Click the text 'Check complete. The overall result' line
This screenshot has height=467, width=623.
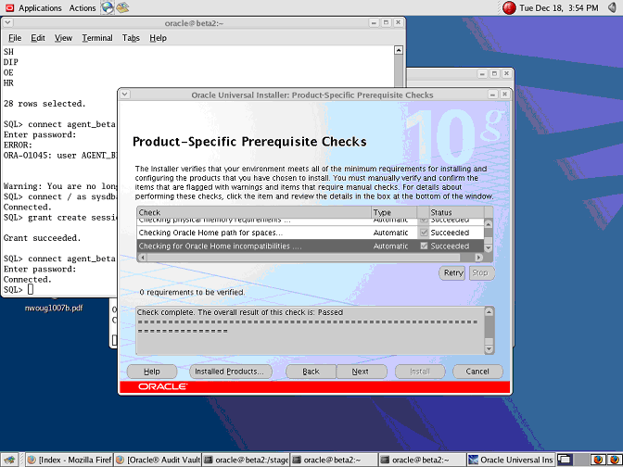[x=240, y=312]
